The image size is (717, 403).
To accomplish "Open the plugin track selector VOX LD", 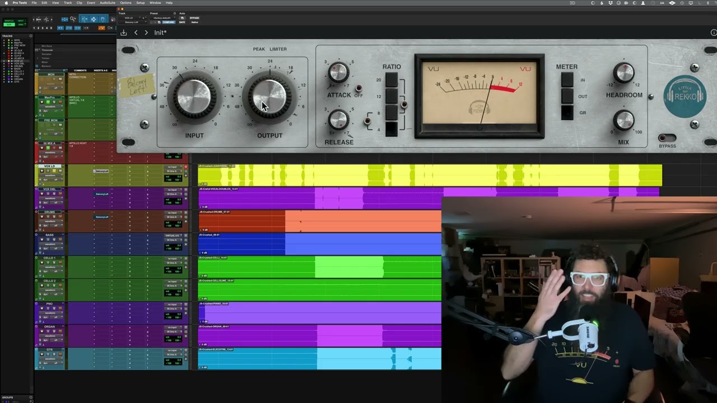I will coord(131,18).
